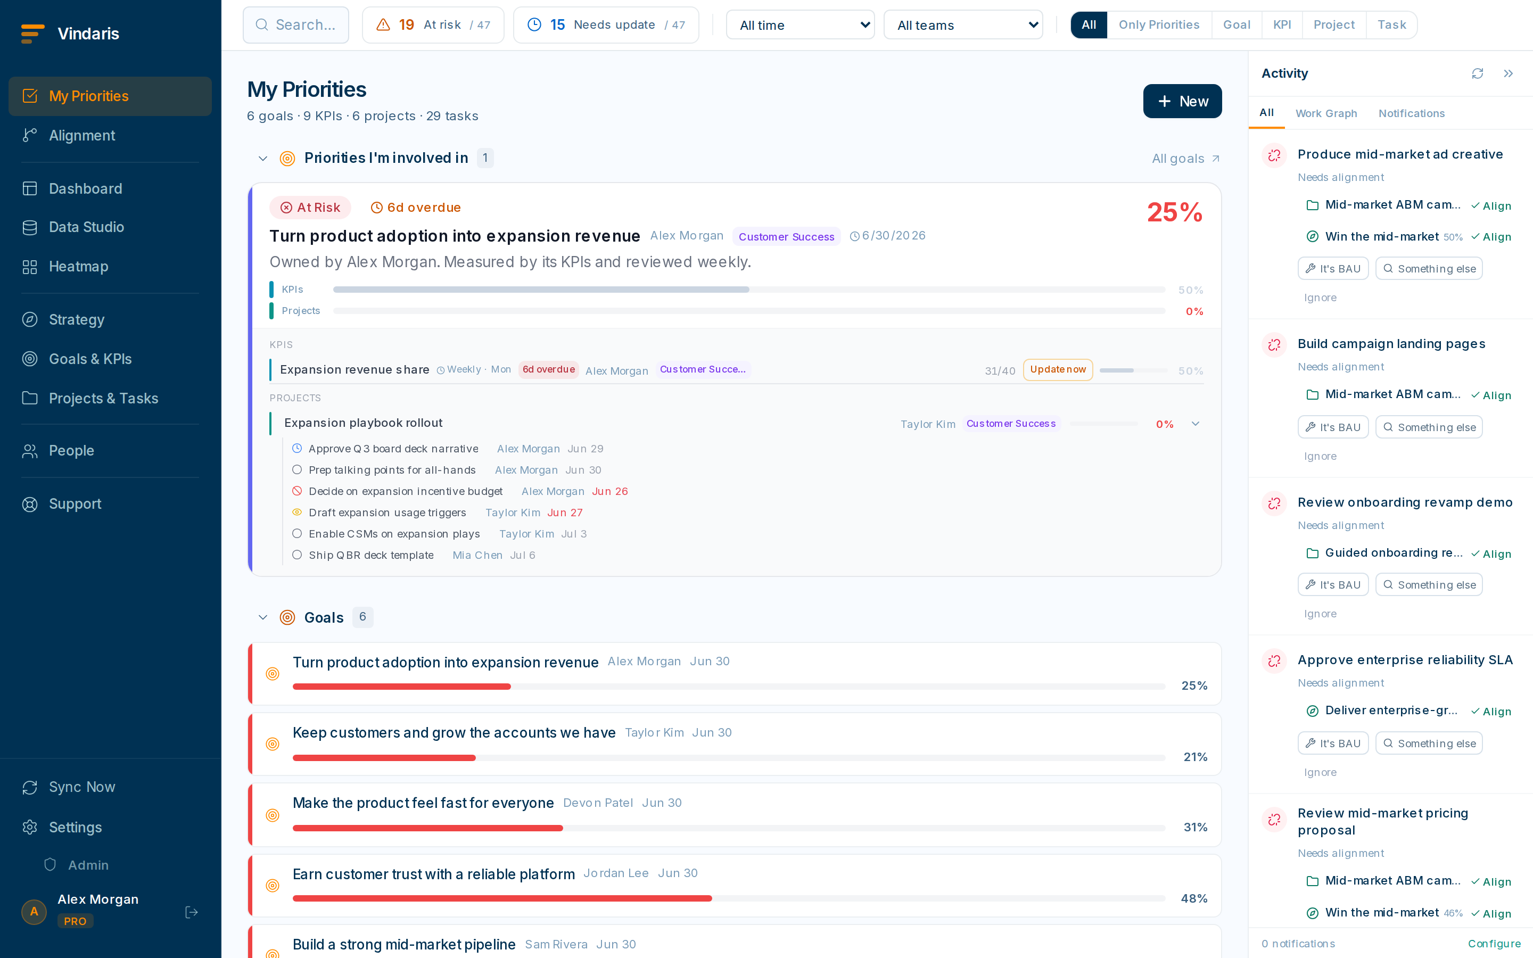Open the Dashboard view
The height and width of the screenshot is (958, 1533).
tap(110, 188)
